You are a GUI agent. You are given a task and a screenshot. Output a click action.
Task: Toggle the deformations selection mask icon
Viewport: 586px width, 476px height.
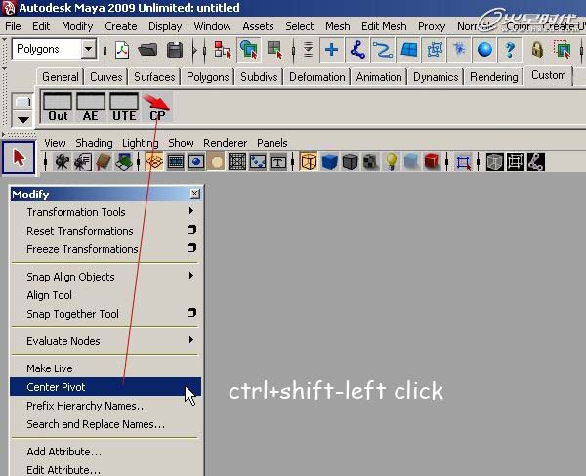[434, 50]
